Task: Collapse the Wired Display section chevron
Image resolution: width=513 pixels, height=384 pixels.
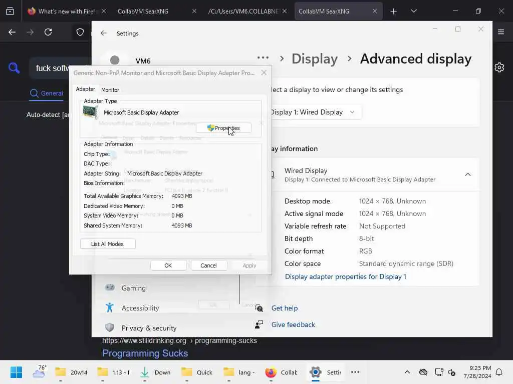Action: (468, 174)
